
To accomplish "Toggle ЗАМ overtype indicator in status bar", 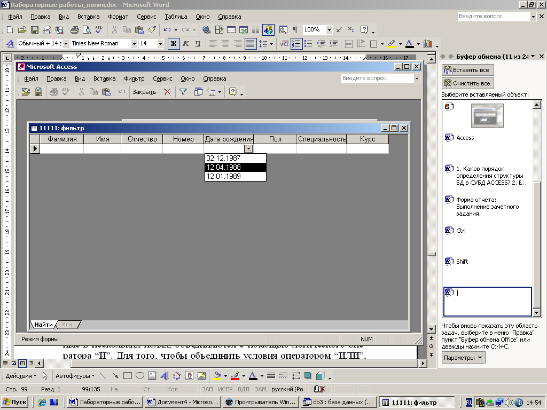I will coord(261,389).
